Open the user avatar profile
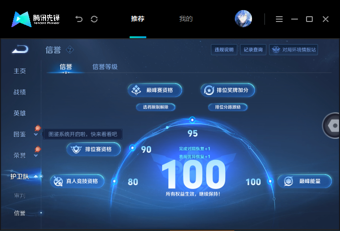340x231 pixels. 243,19
